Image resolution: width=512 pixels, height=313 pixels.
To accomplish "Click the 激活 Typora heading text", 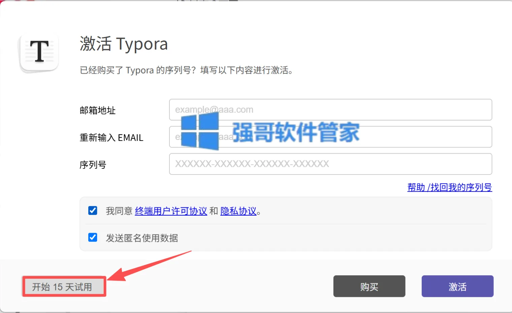I will (124, 44).
